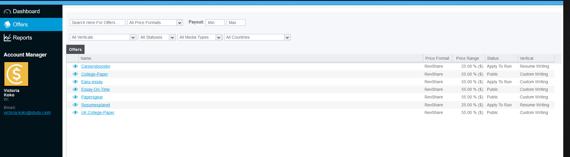The image size is (570, 157).
Task: Sort by the Price Range column header
Action: tap(468, 58)
